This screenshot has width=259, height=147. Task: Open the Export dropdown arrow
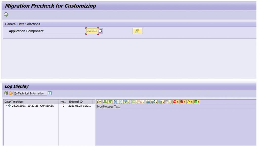point(163,102)
